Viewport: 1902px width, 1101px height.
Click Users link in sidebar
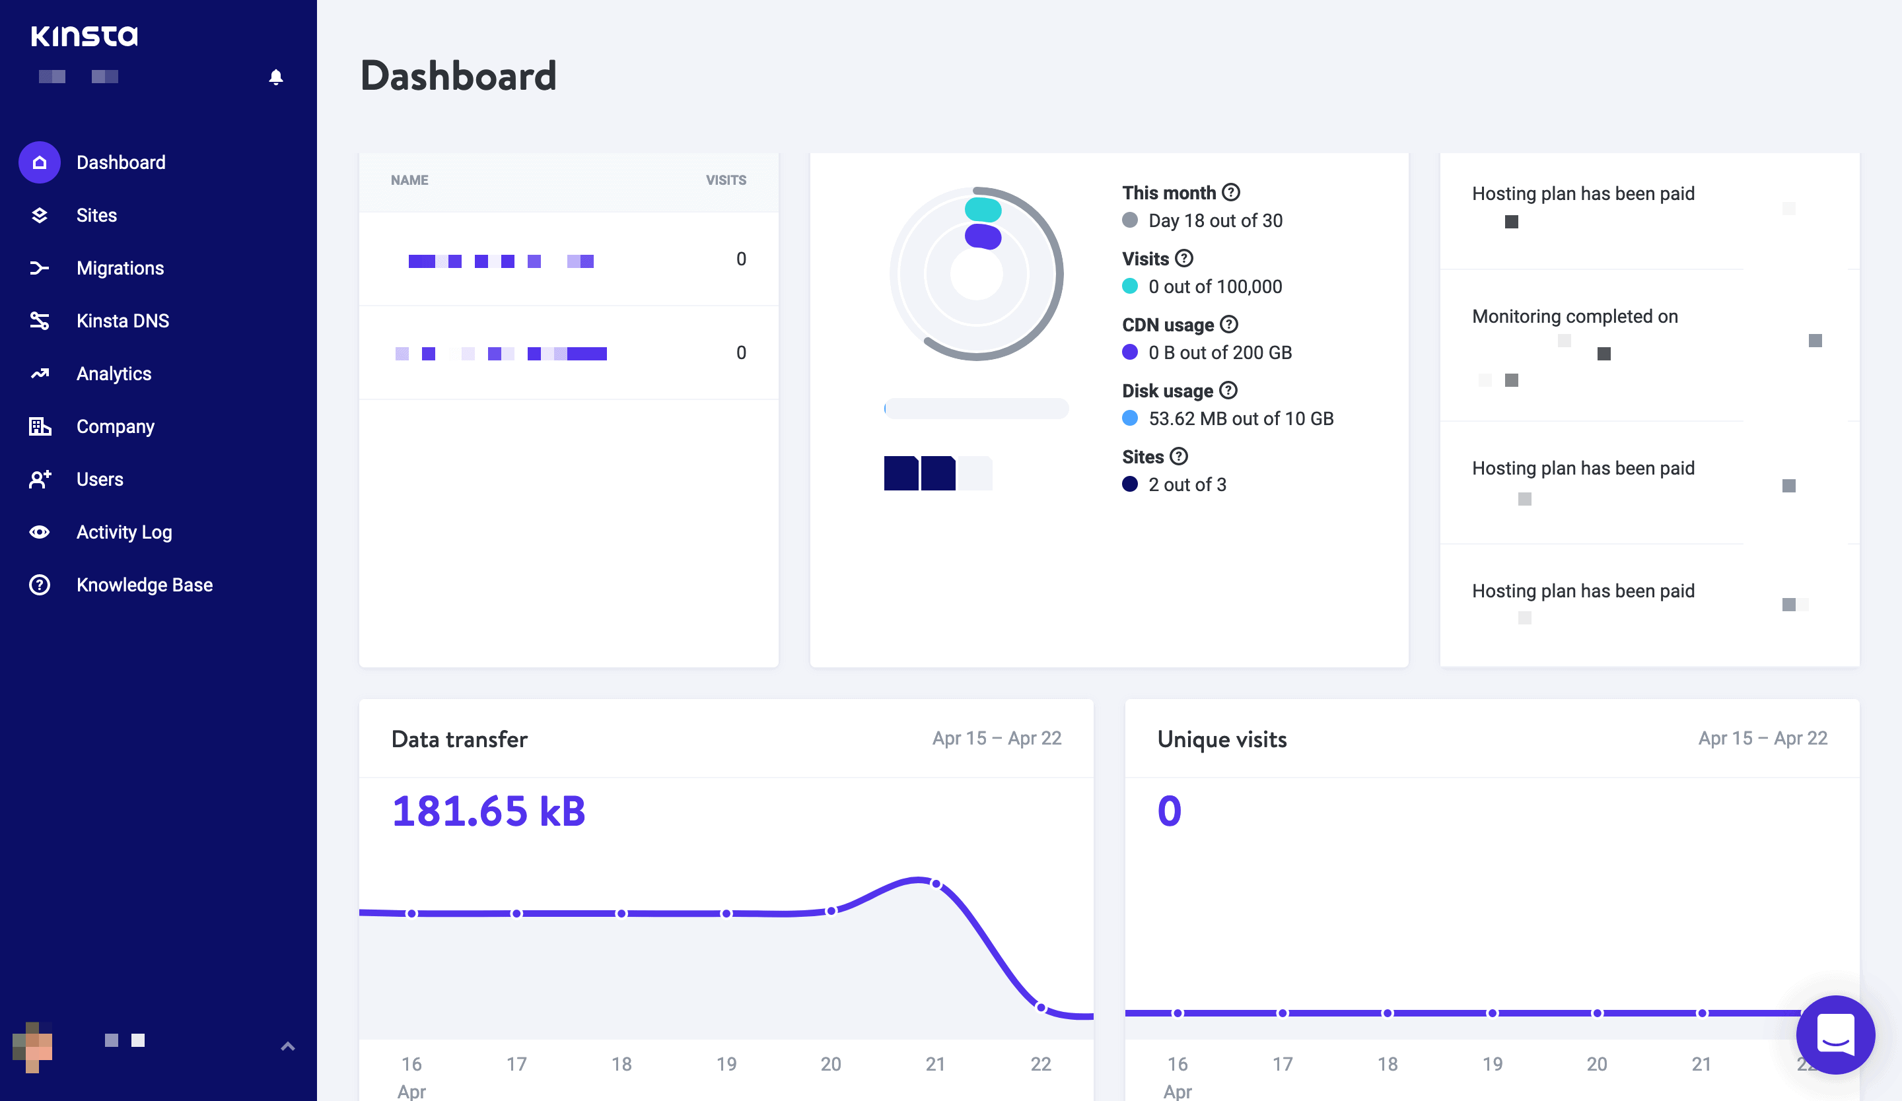100,479
